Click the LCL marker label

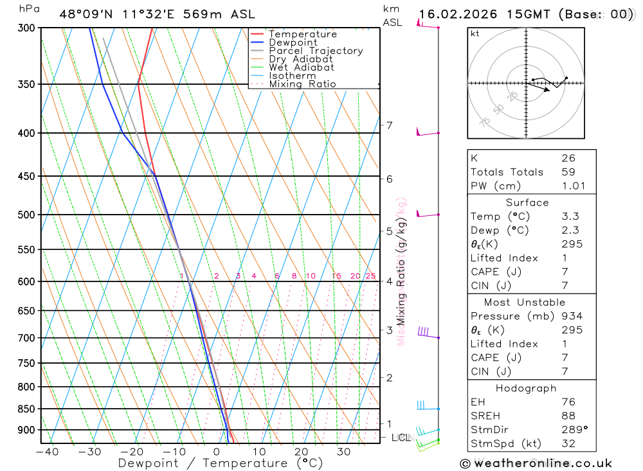(401, 438)
